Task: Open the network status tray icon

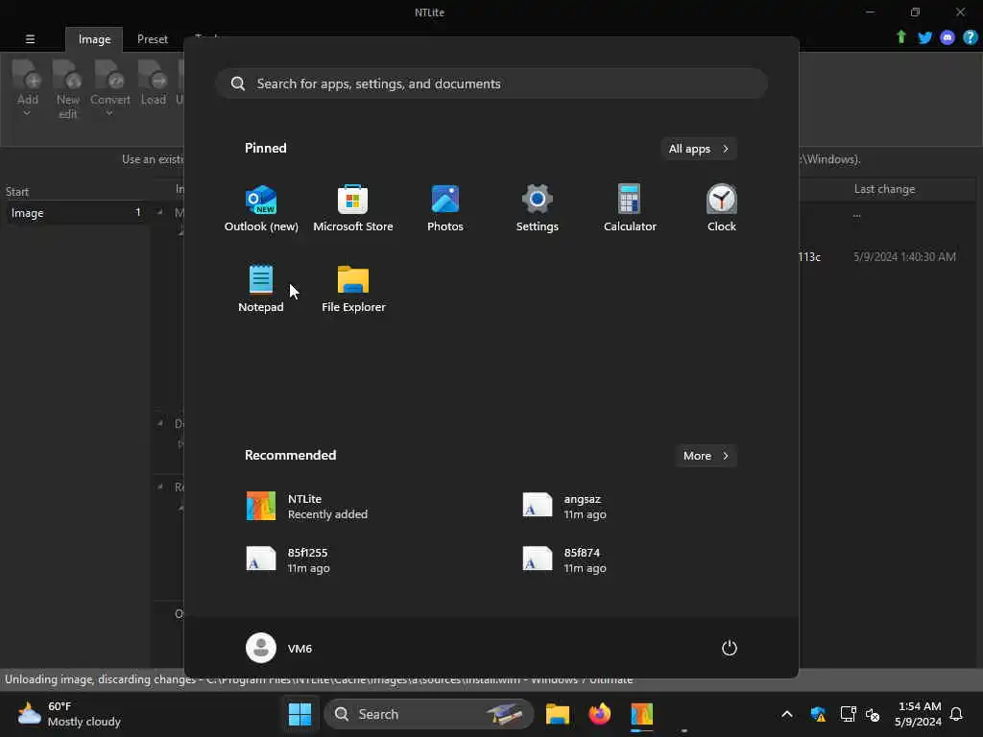Action: click(848, 714)
